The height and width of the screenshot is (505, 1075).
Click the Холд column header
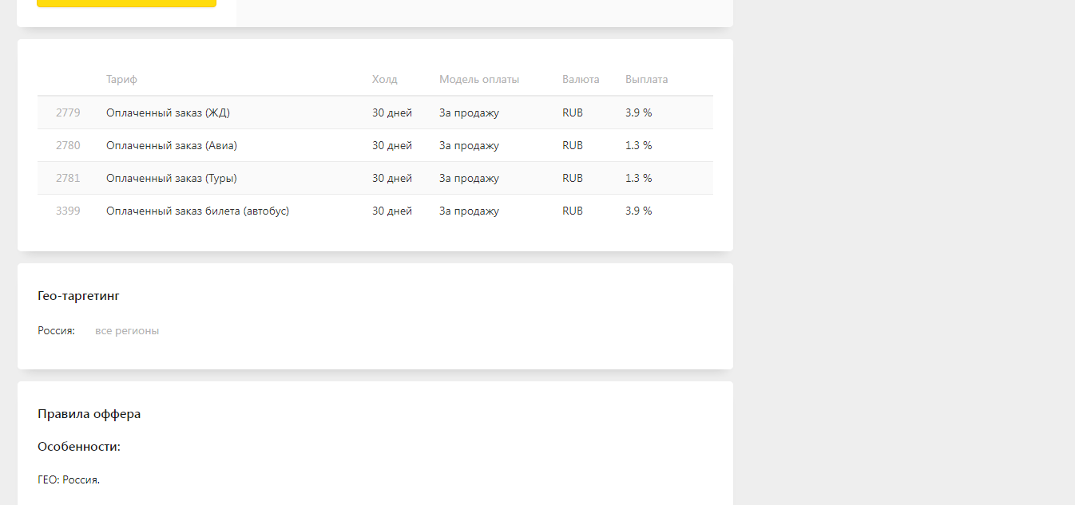click(x=384, y=80)
